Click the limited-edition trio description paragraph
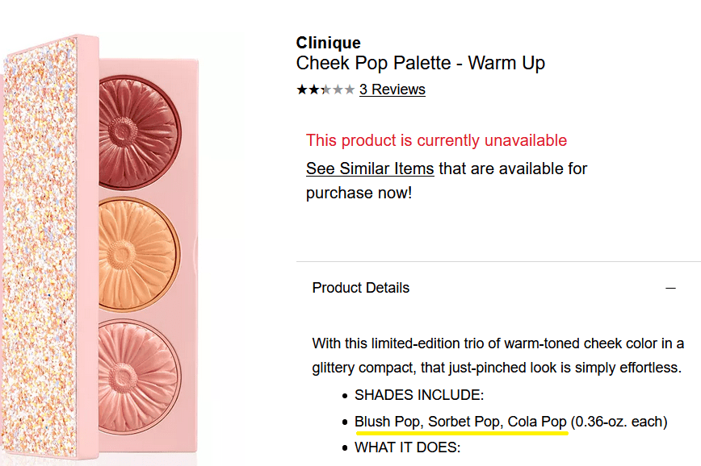Viewport: 701px width, 466px height. pyautogui.click(x=497, y=356)
